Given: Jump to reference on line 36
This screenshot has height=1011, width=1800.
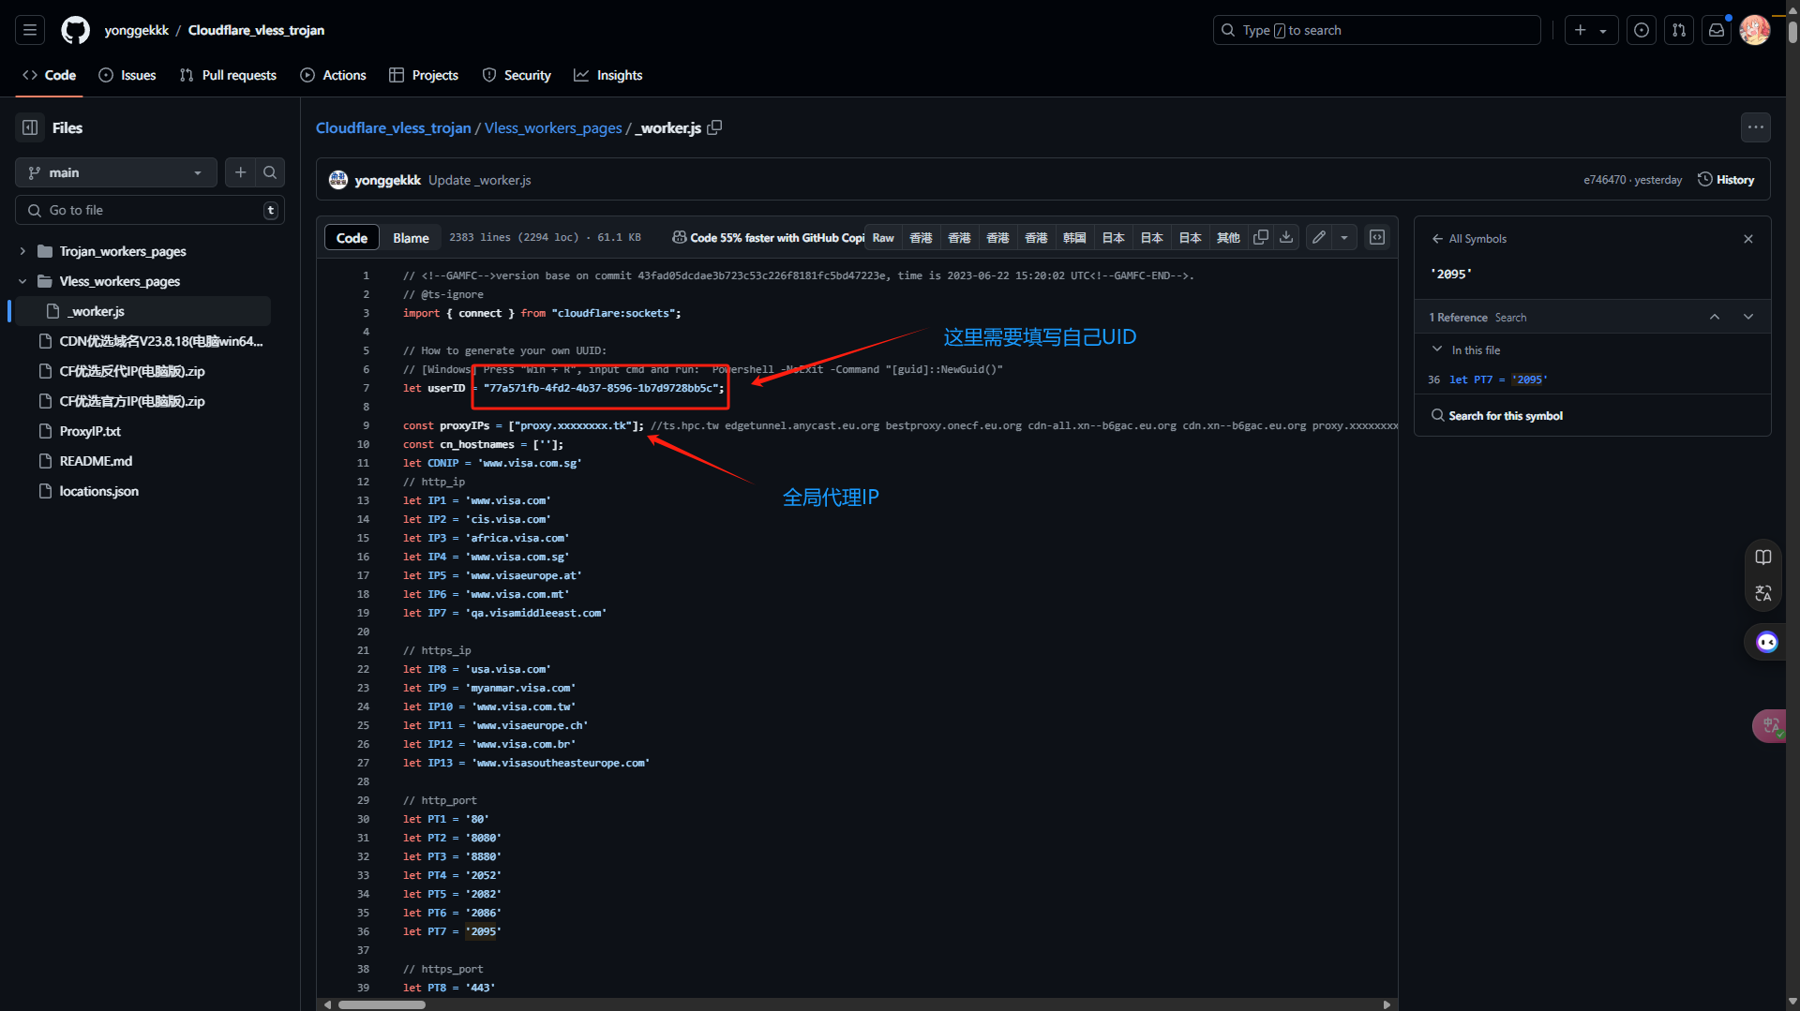Looking at the screenshot, I should 1592,379.
